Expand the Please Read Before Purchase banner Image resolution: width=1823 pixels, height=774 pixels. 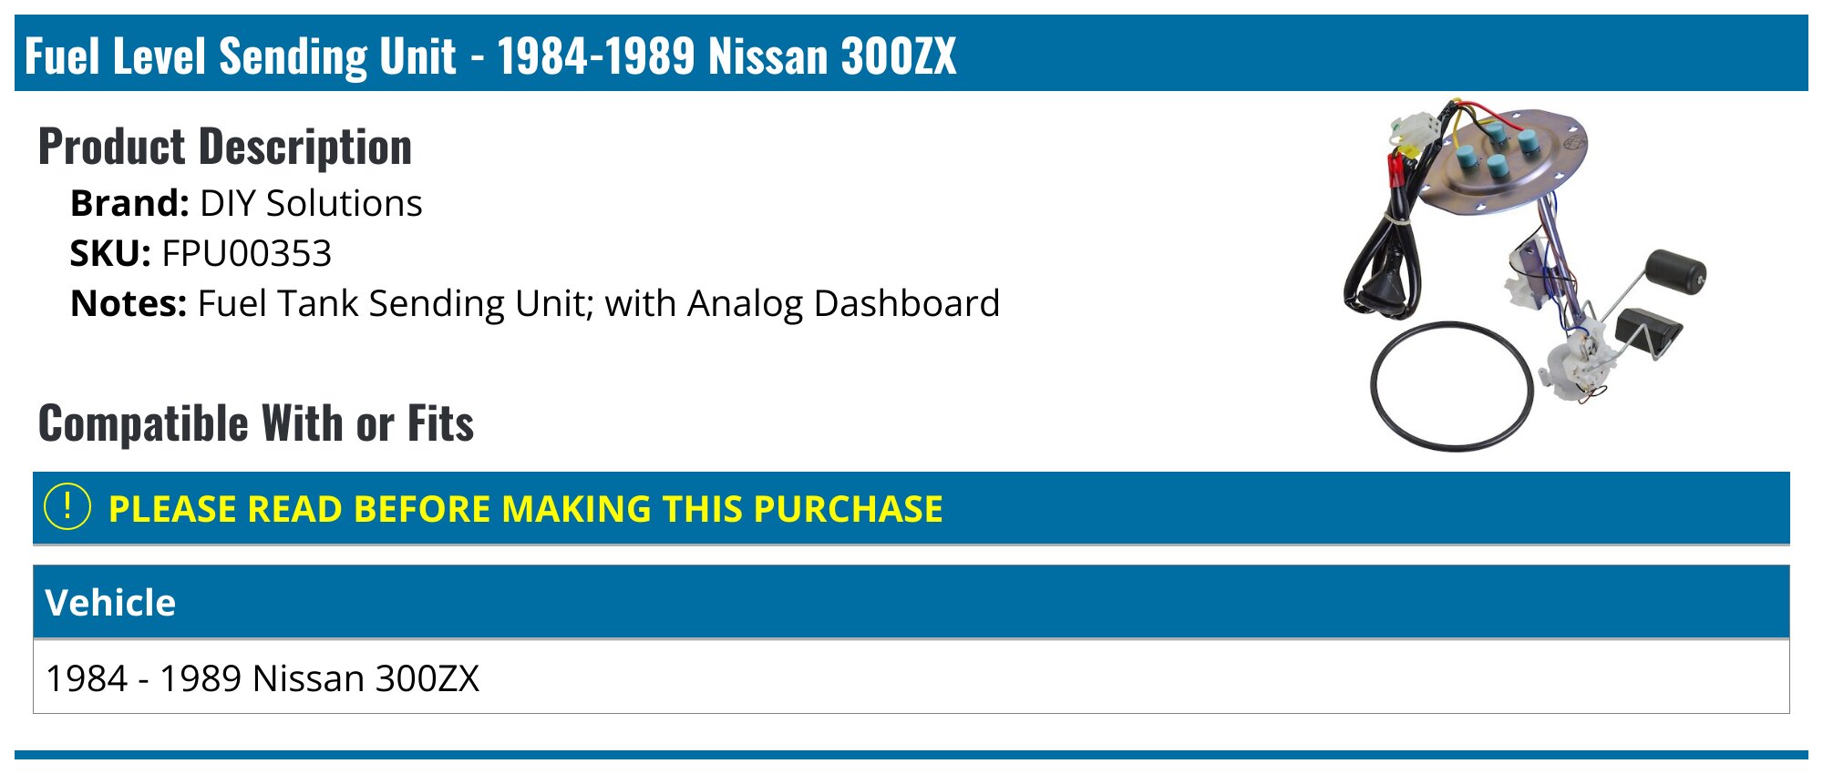click(x=911, y=508)
